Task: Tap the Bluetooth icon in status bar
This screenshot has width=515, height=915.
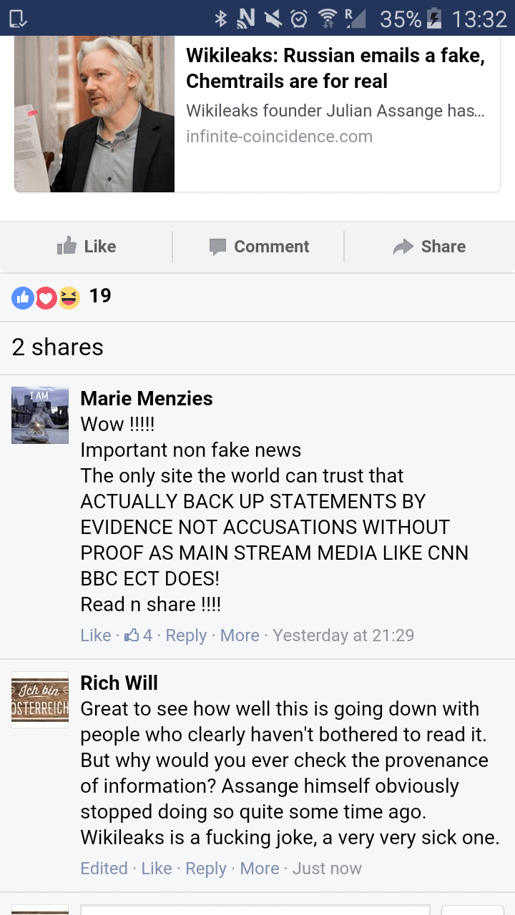Action: point(220,19)
